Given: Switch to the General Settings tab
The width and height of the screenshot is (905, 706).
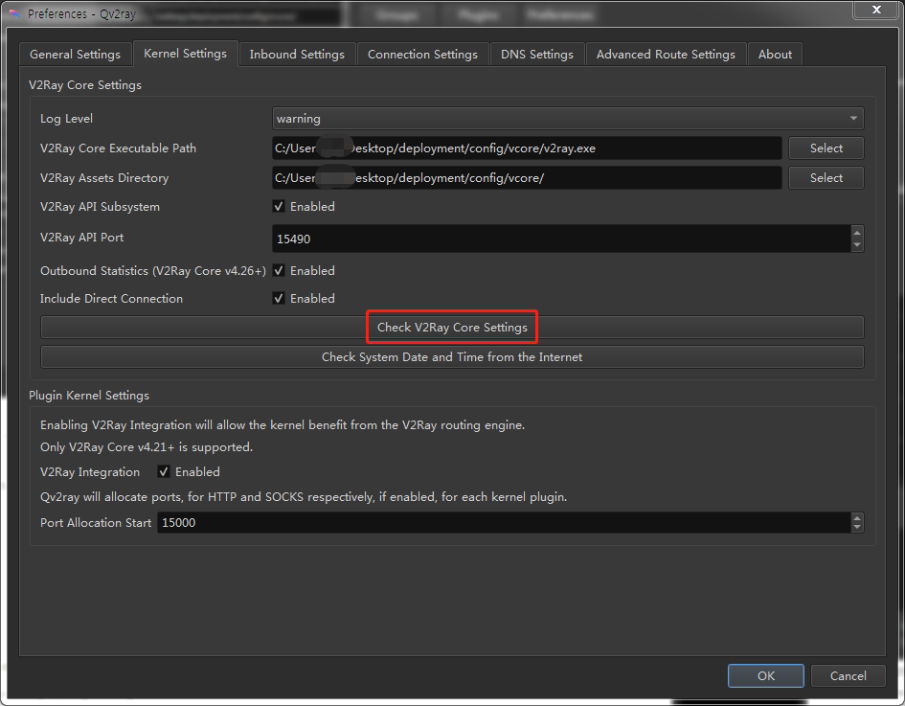Looking at the screenshot, I should (x=75, y=55).
